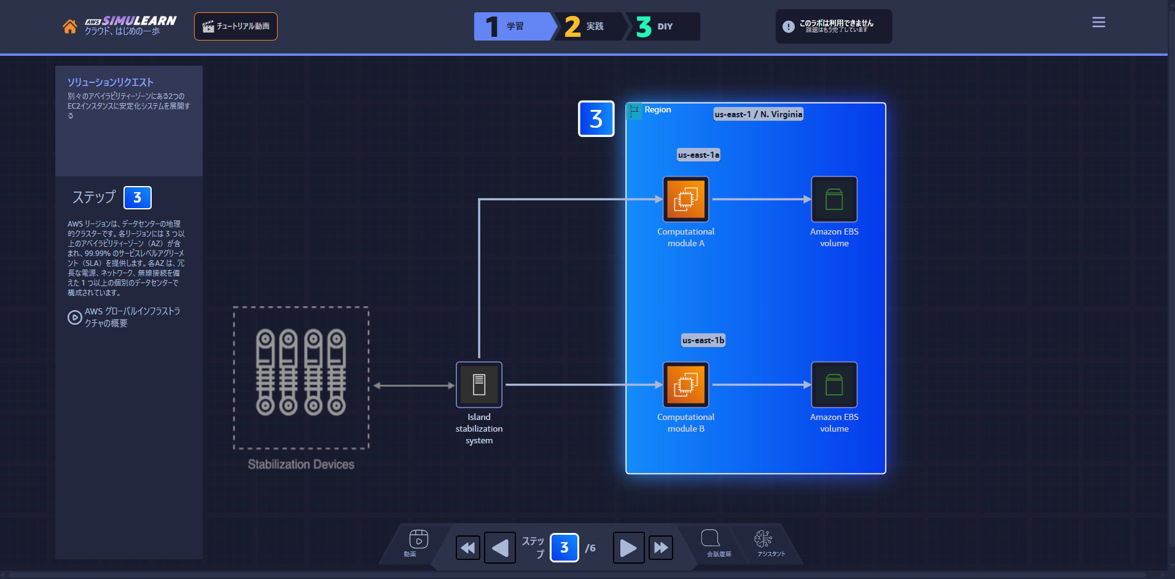This screenshot has height=579, width=1175.
Task: Open the AWS グローバルインフラストラクチャの概要 video link
Action: pyautogui.click(x=125, y=317)
